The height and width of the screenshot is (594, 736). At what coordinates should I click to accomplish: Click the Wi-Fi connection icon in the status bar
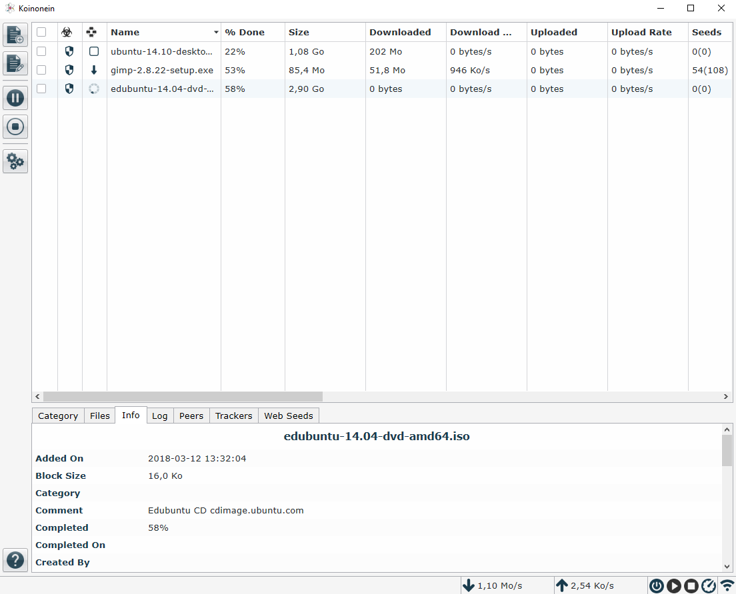coord(727,585)
